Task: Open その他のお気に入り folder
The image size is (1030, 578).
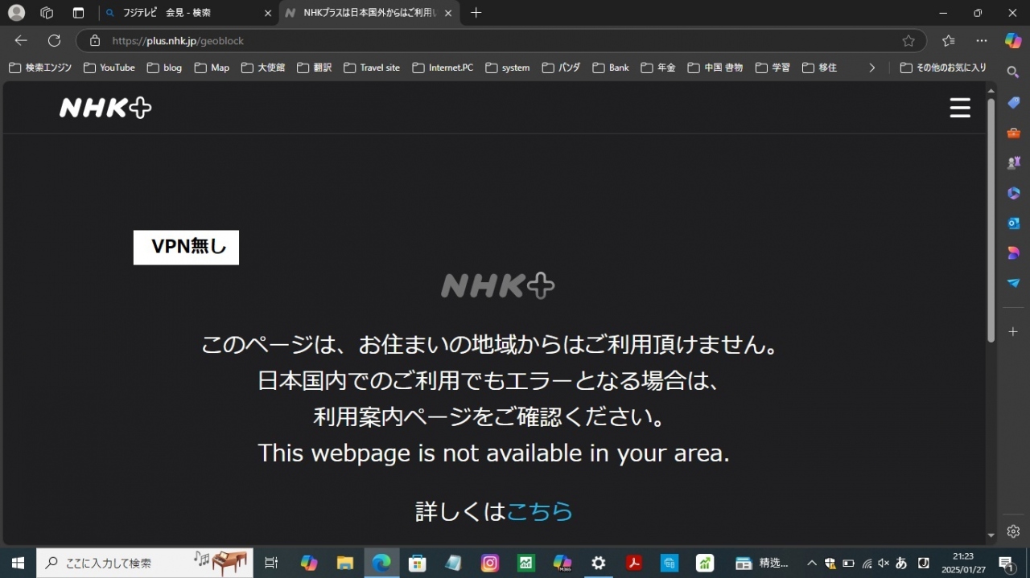Action: pyautogui.click(x=943, y=68)
